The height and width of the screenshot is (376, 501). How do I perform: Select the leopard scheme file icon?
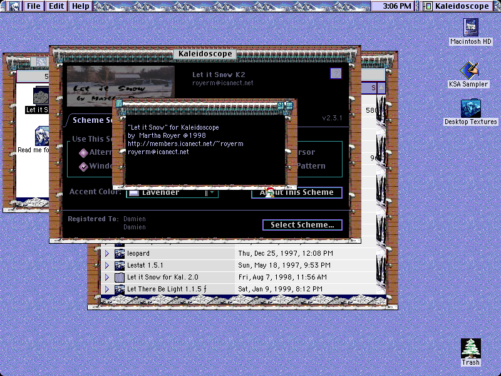point(120,254)
